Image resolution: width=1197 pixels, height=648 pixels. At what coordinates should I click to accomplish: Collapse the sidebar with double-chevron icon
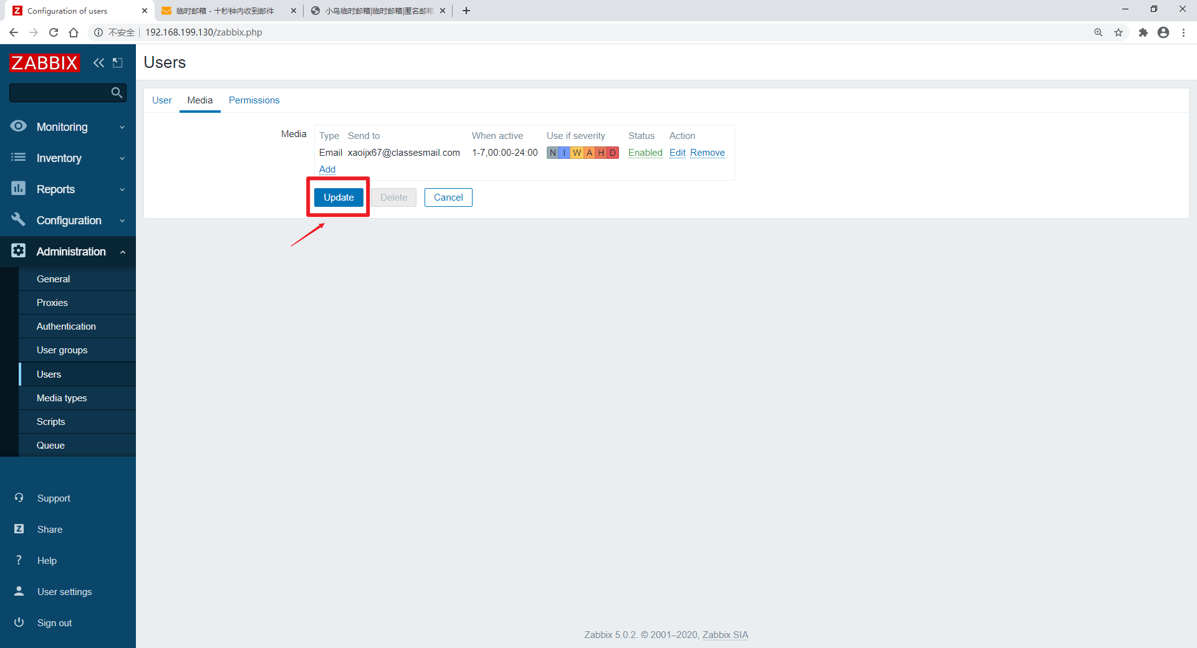pyautogui.click(x=99, y=62)
